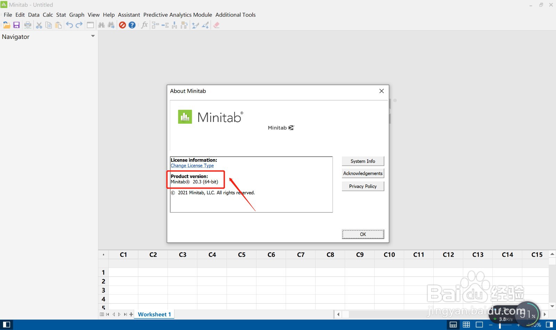556x330 pixels.
Task: Open the Stat menu
Action: (61, 15)
